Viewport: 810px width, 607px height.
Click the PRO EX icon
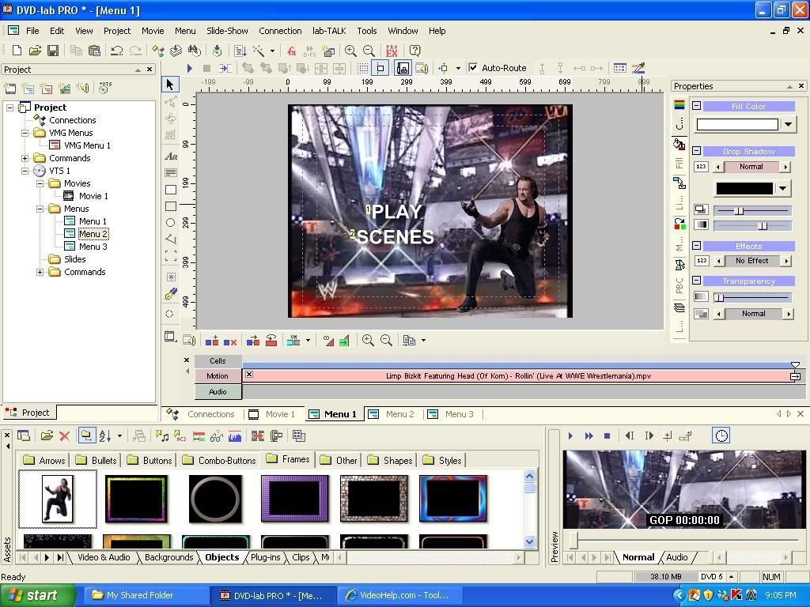pyautogui.click(x=392, y=51)
